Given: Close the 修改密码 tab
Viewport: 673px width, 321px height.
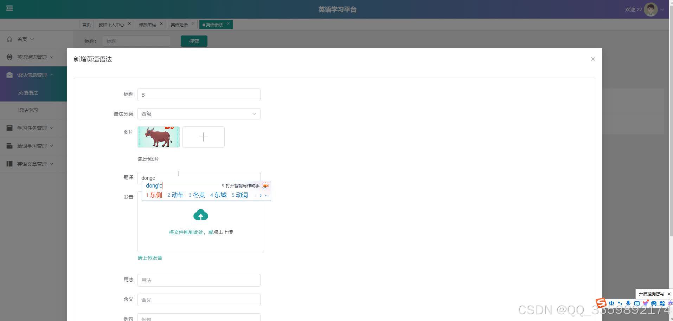Looking at the screenshot, I should tap(161, 24).
